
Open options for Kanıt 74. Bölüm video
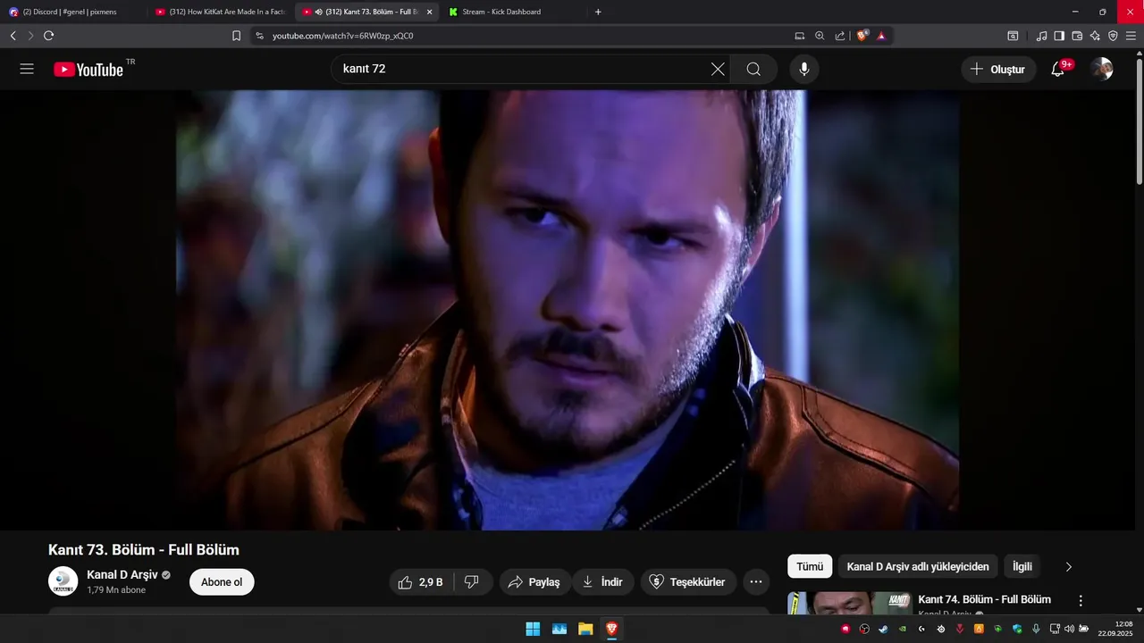(x=1081, y=601)
